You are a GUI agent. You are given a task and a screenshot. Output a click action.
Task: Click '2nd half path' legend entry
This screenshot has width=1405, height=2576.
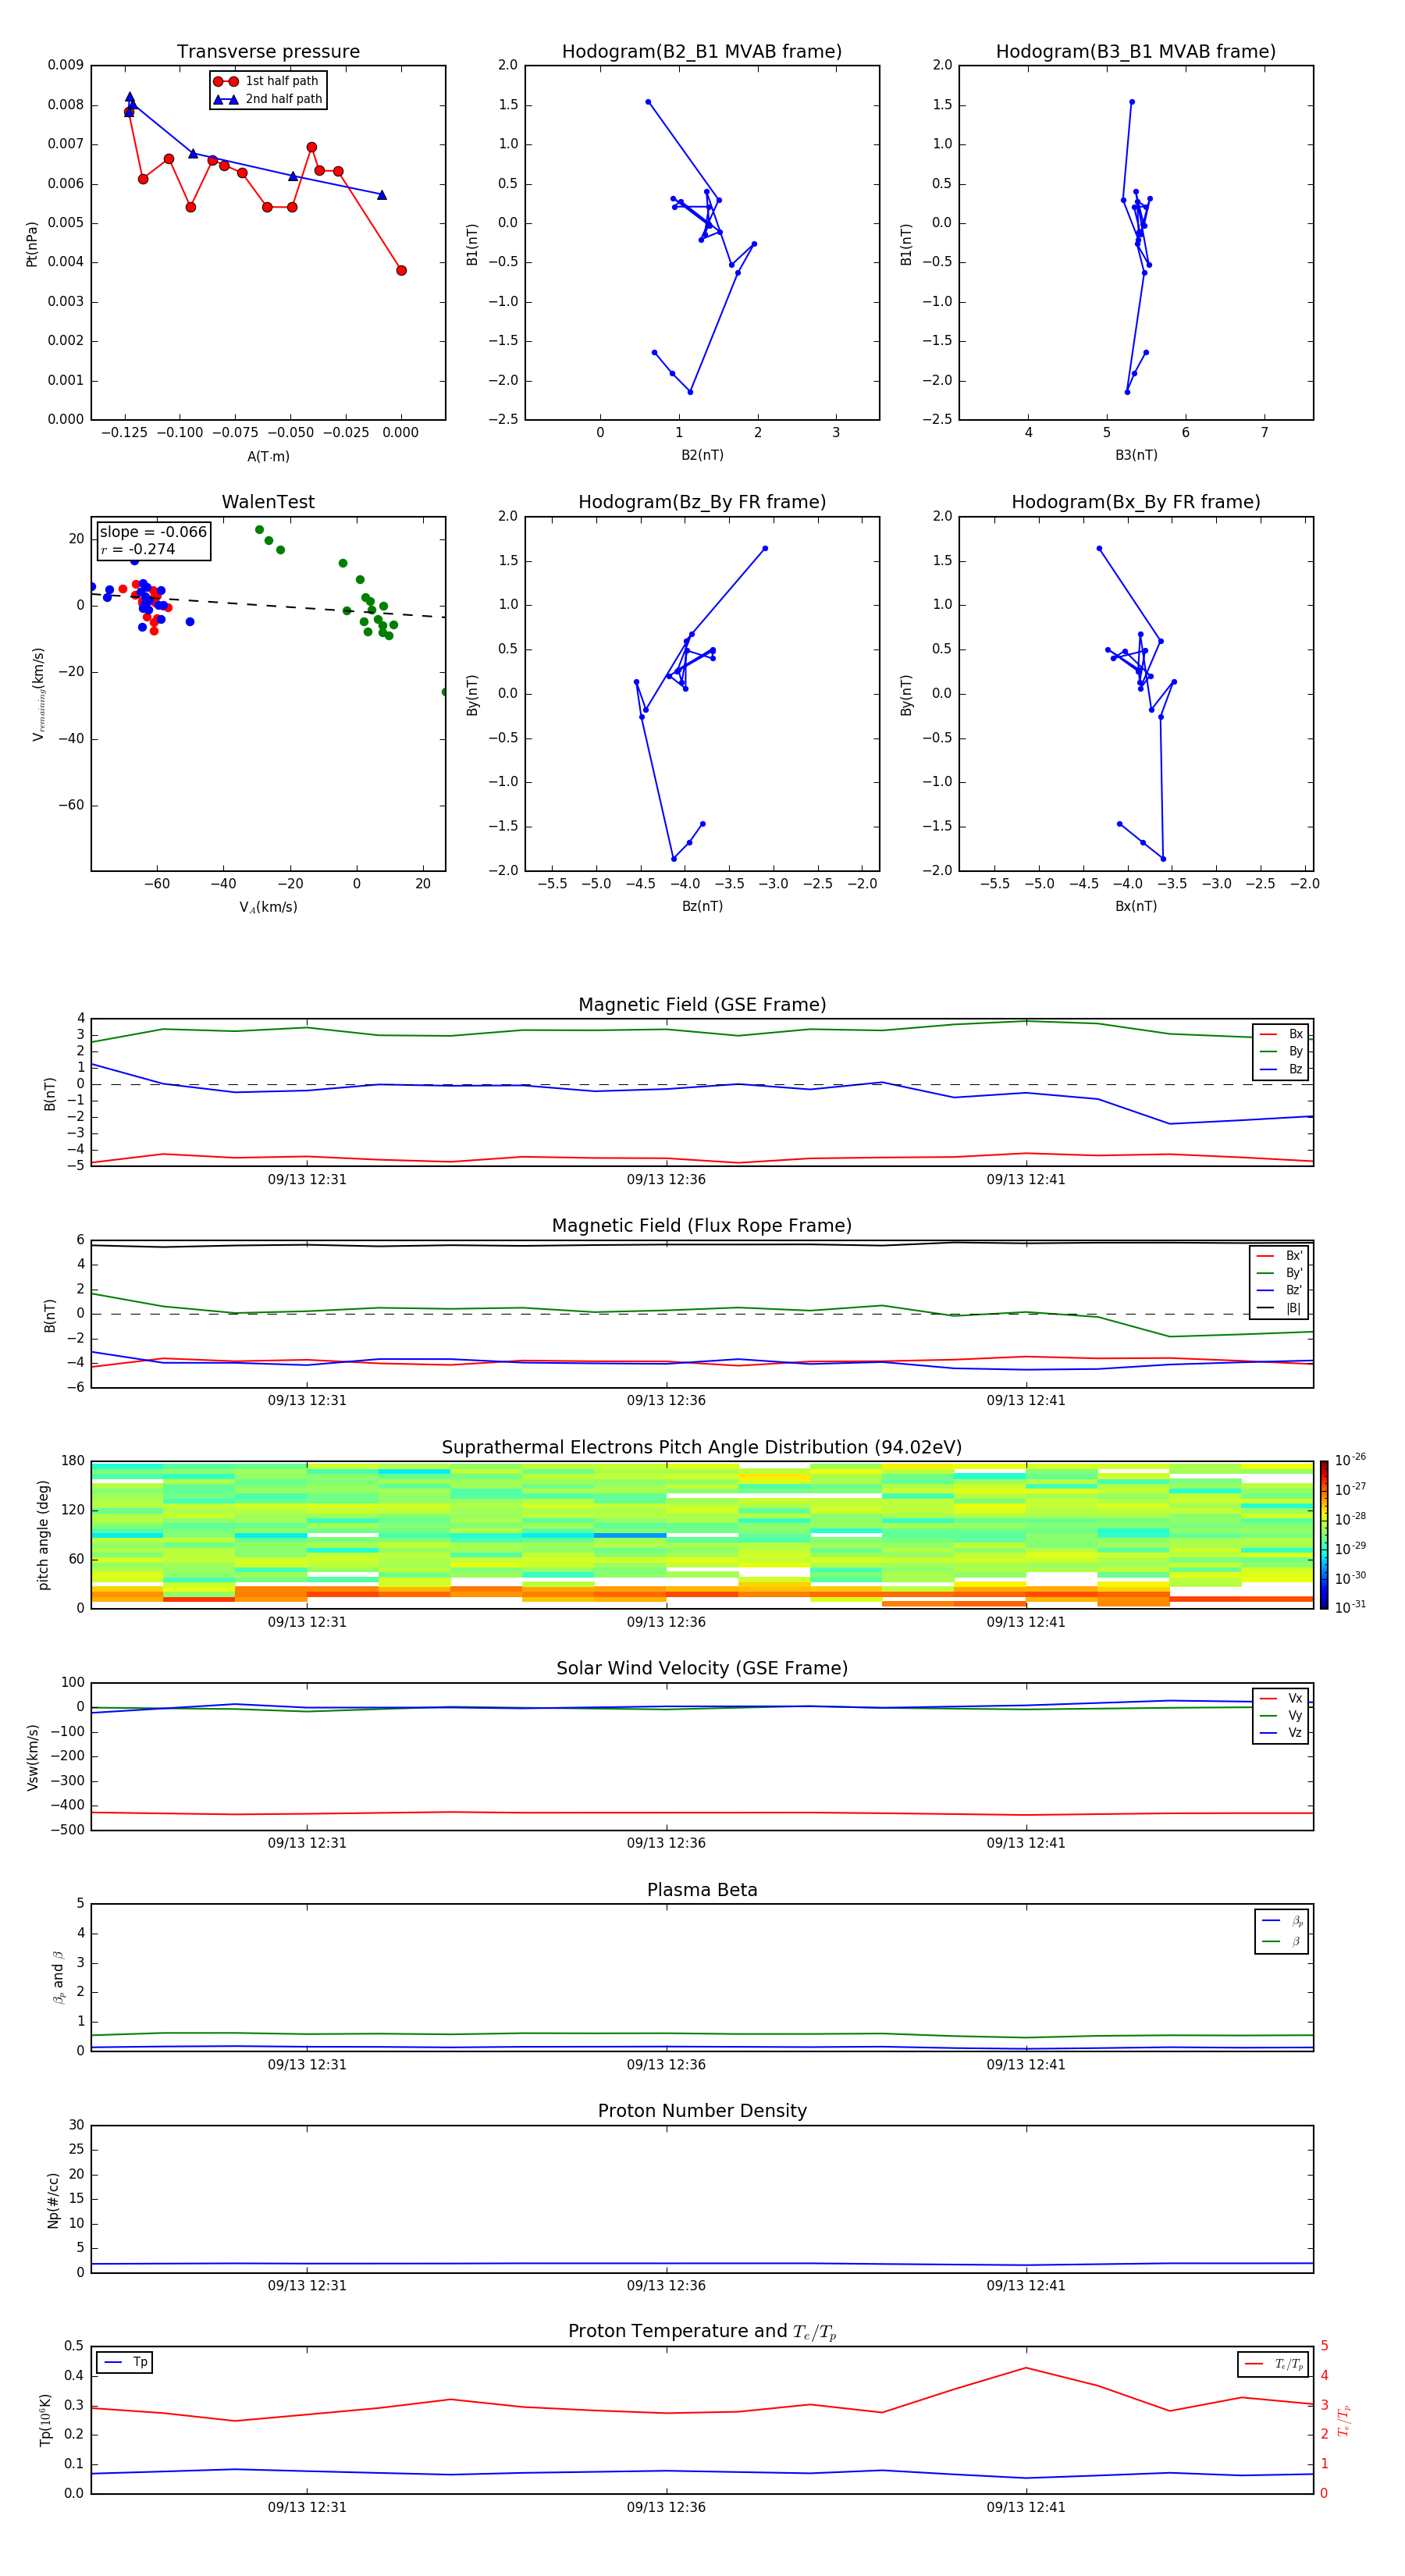click(268, 99)
